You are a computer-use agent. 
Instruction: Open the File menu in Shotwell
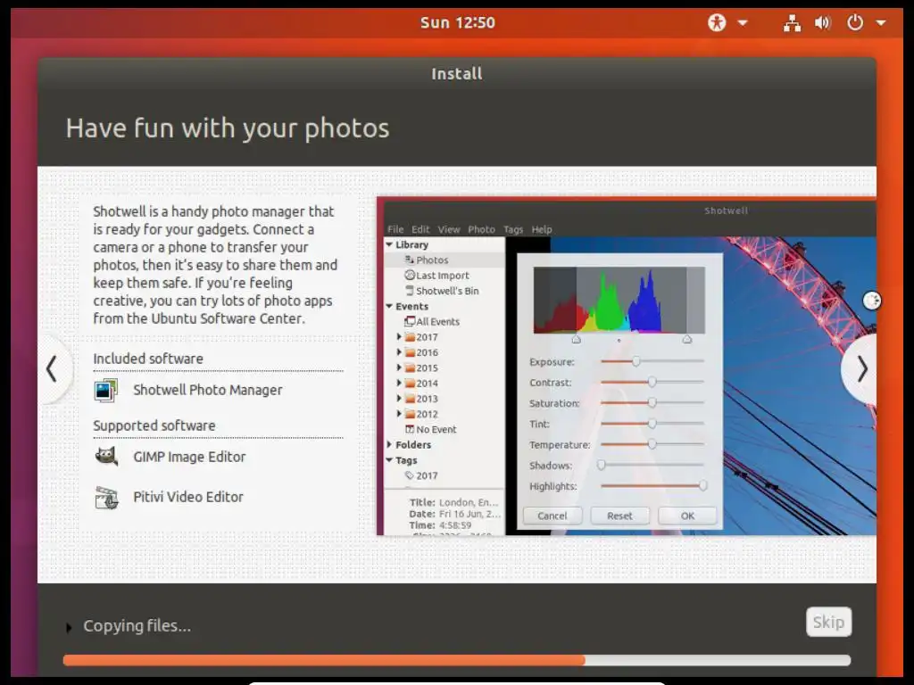pos(395,229)
